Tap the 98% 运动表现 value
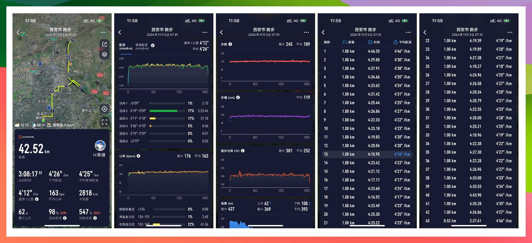This screenshot has width=532, height=243. [54, 212]
